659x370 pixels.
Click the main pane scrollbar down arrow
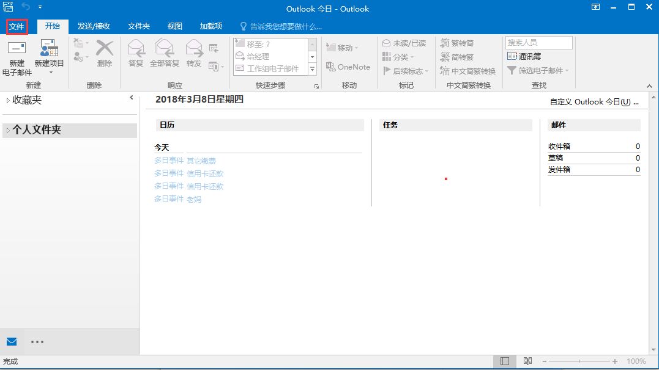[653, 349]
